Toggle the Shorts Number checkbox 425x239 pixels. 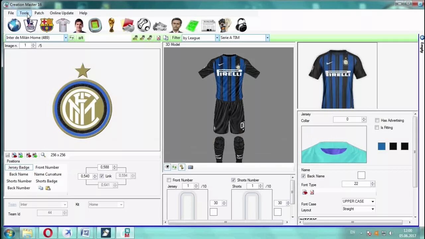[x=233, y=180]
